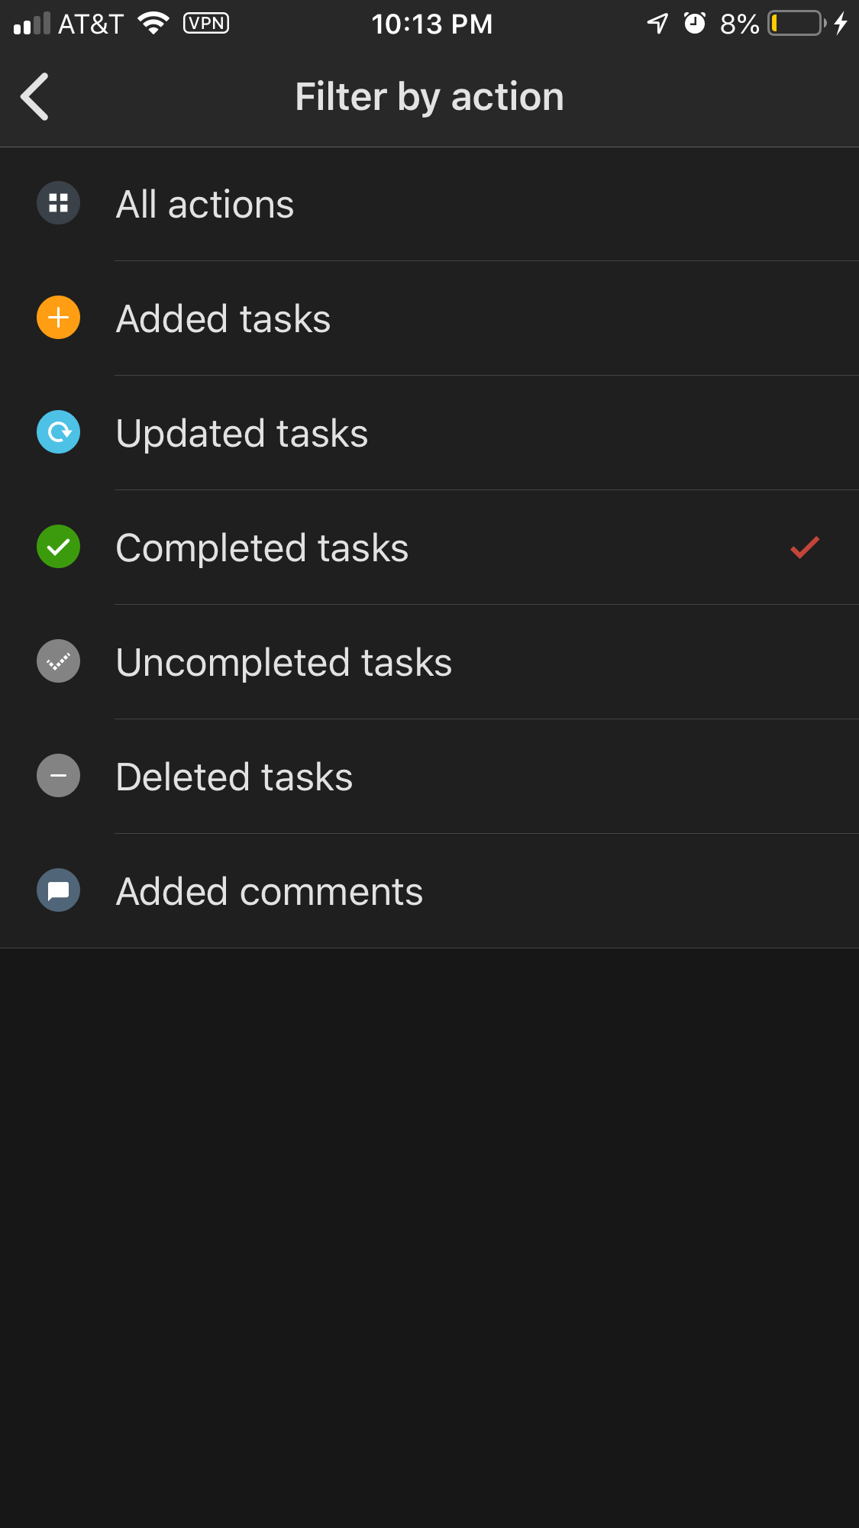Viewport: 859px width, 1528px height.
Task: Pick Completed tasks label
Action: pyautogui.click(x=262, y=548)
